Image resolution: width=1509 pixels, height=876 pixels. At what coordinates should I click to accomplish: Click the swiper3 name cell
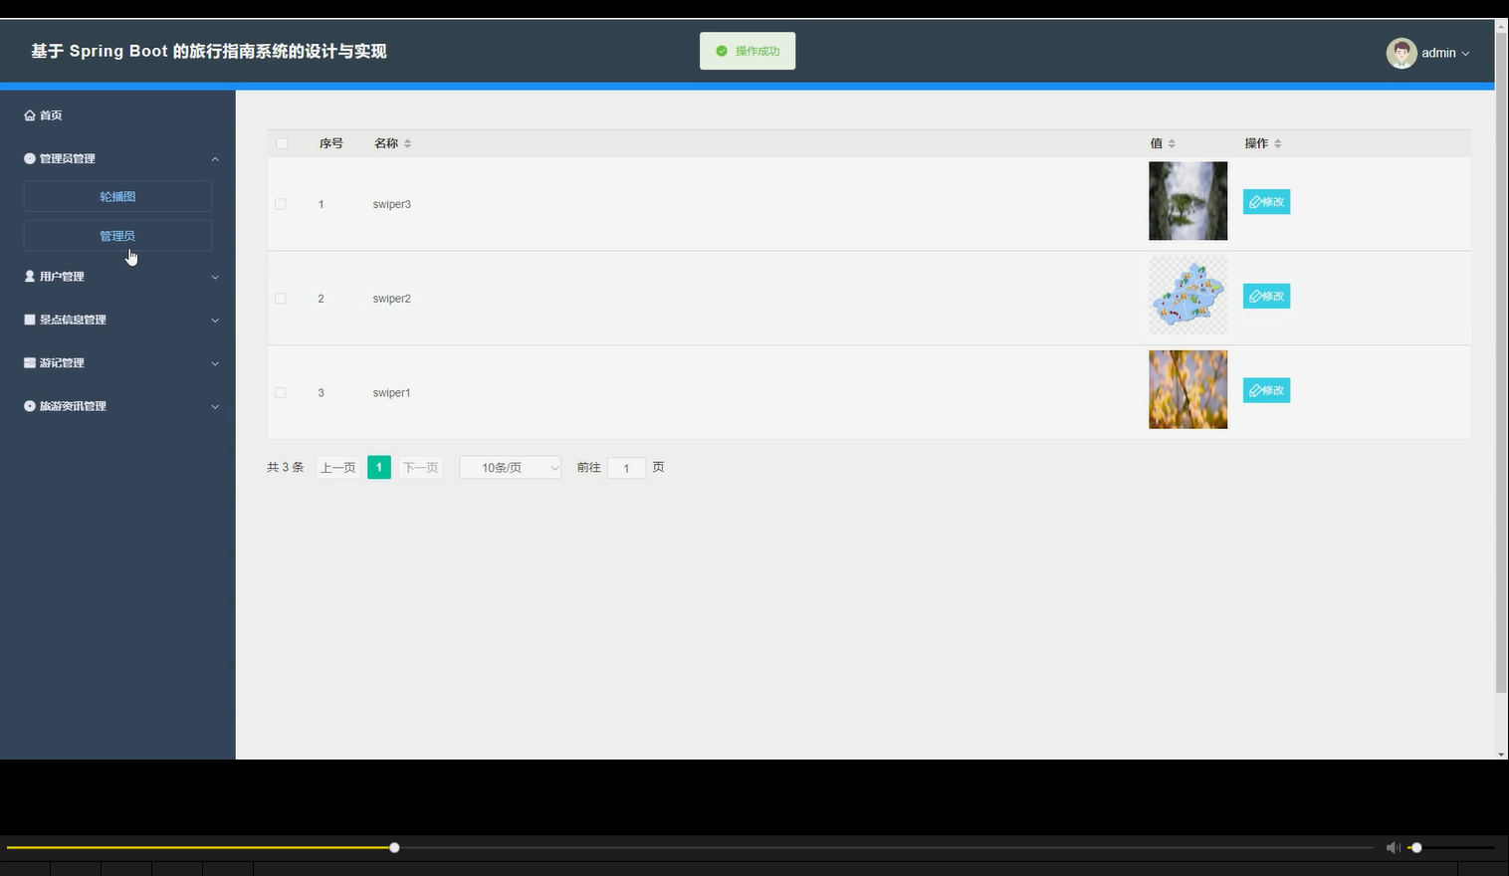(x=392, y=204)
